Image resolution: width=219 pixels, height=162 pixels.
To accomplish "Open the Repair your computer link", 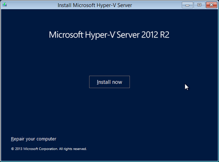I will click(34, 139).
